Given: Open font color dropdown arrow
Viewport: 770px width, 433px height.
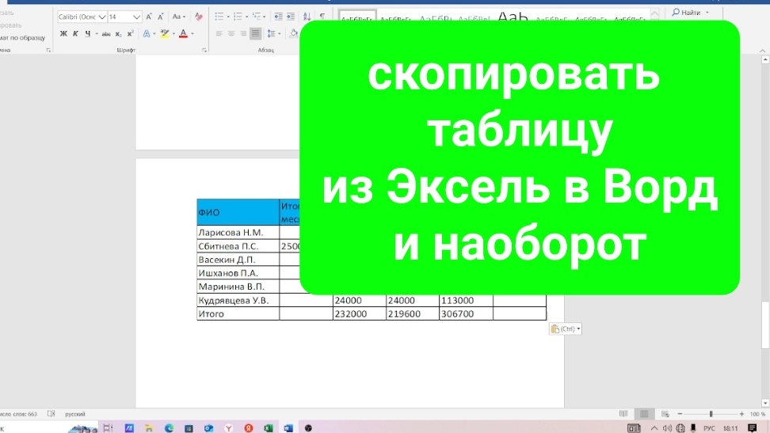Looking at the screenshot, I should click(192, 33).
